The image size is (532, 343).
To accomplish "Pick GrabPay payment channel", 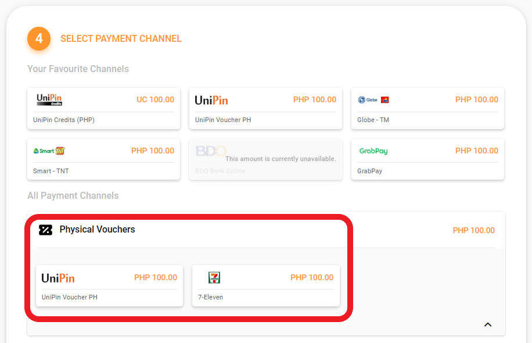I will pyautogui.click(x=427, y=159).
